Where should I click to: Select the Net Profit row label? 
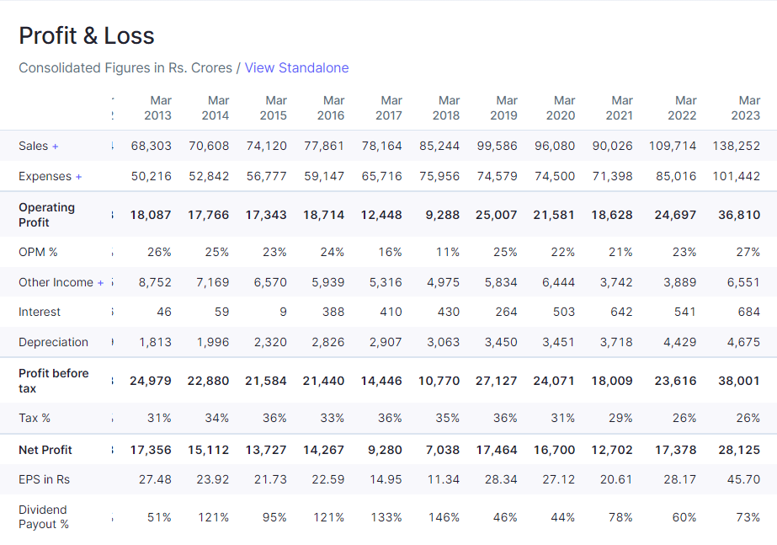[x=45, y=450]
